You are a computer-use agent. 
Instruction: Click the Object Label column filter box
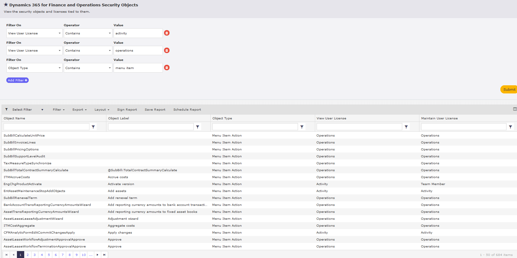coord(151,127)
